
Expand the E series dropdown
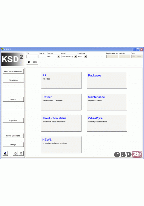pyautogui.click(x=59, y=57)
